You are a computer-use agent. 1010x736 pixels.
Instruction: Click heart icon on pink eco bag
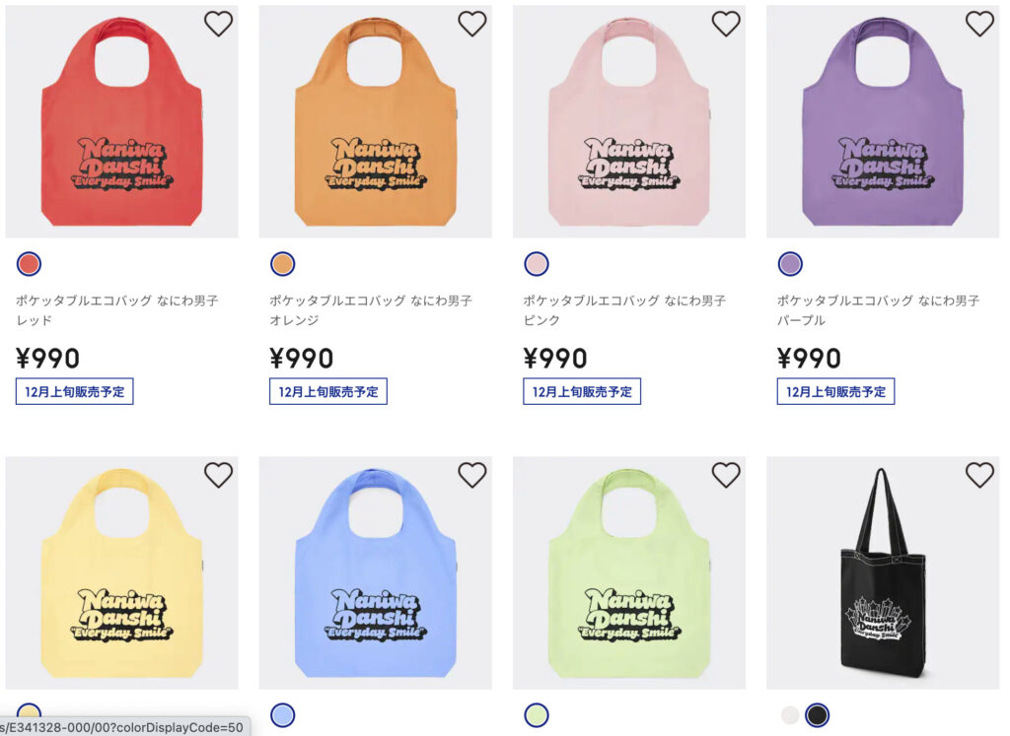[726, 24]
